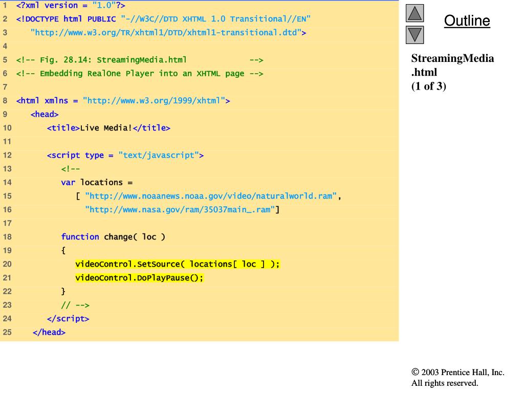Screen dimensions: 524x393
Task: Click the highlighted videoControl.DoPlayPause line
Action: 139,278
